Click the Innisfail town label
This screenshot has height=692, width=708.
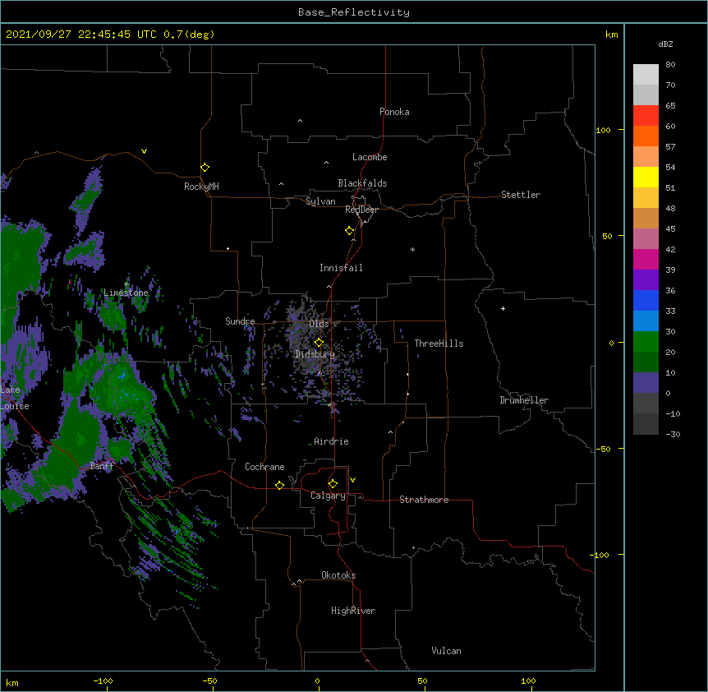click(341, 268)
